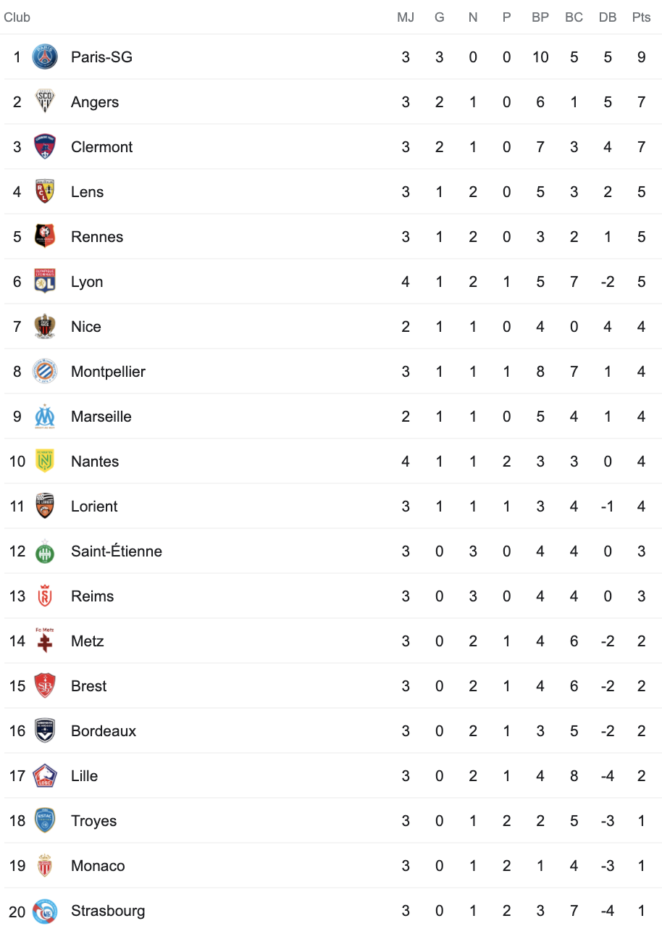Open the Lille club badge
The image size is (662, 942).
tap(45, 775)
